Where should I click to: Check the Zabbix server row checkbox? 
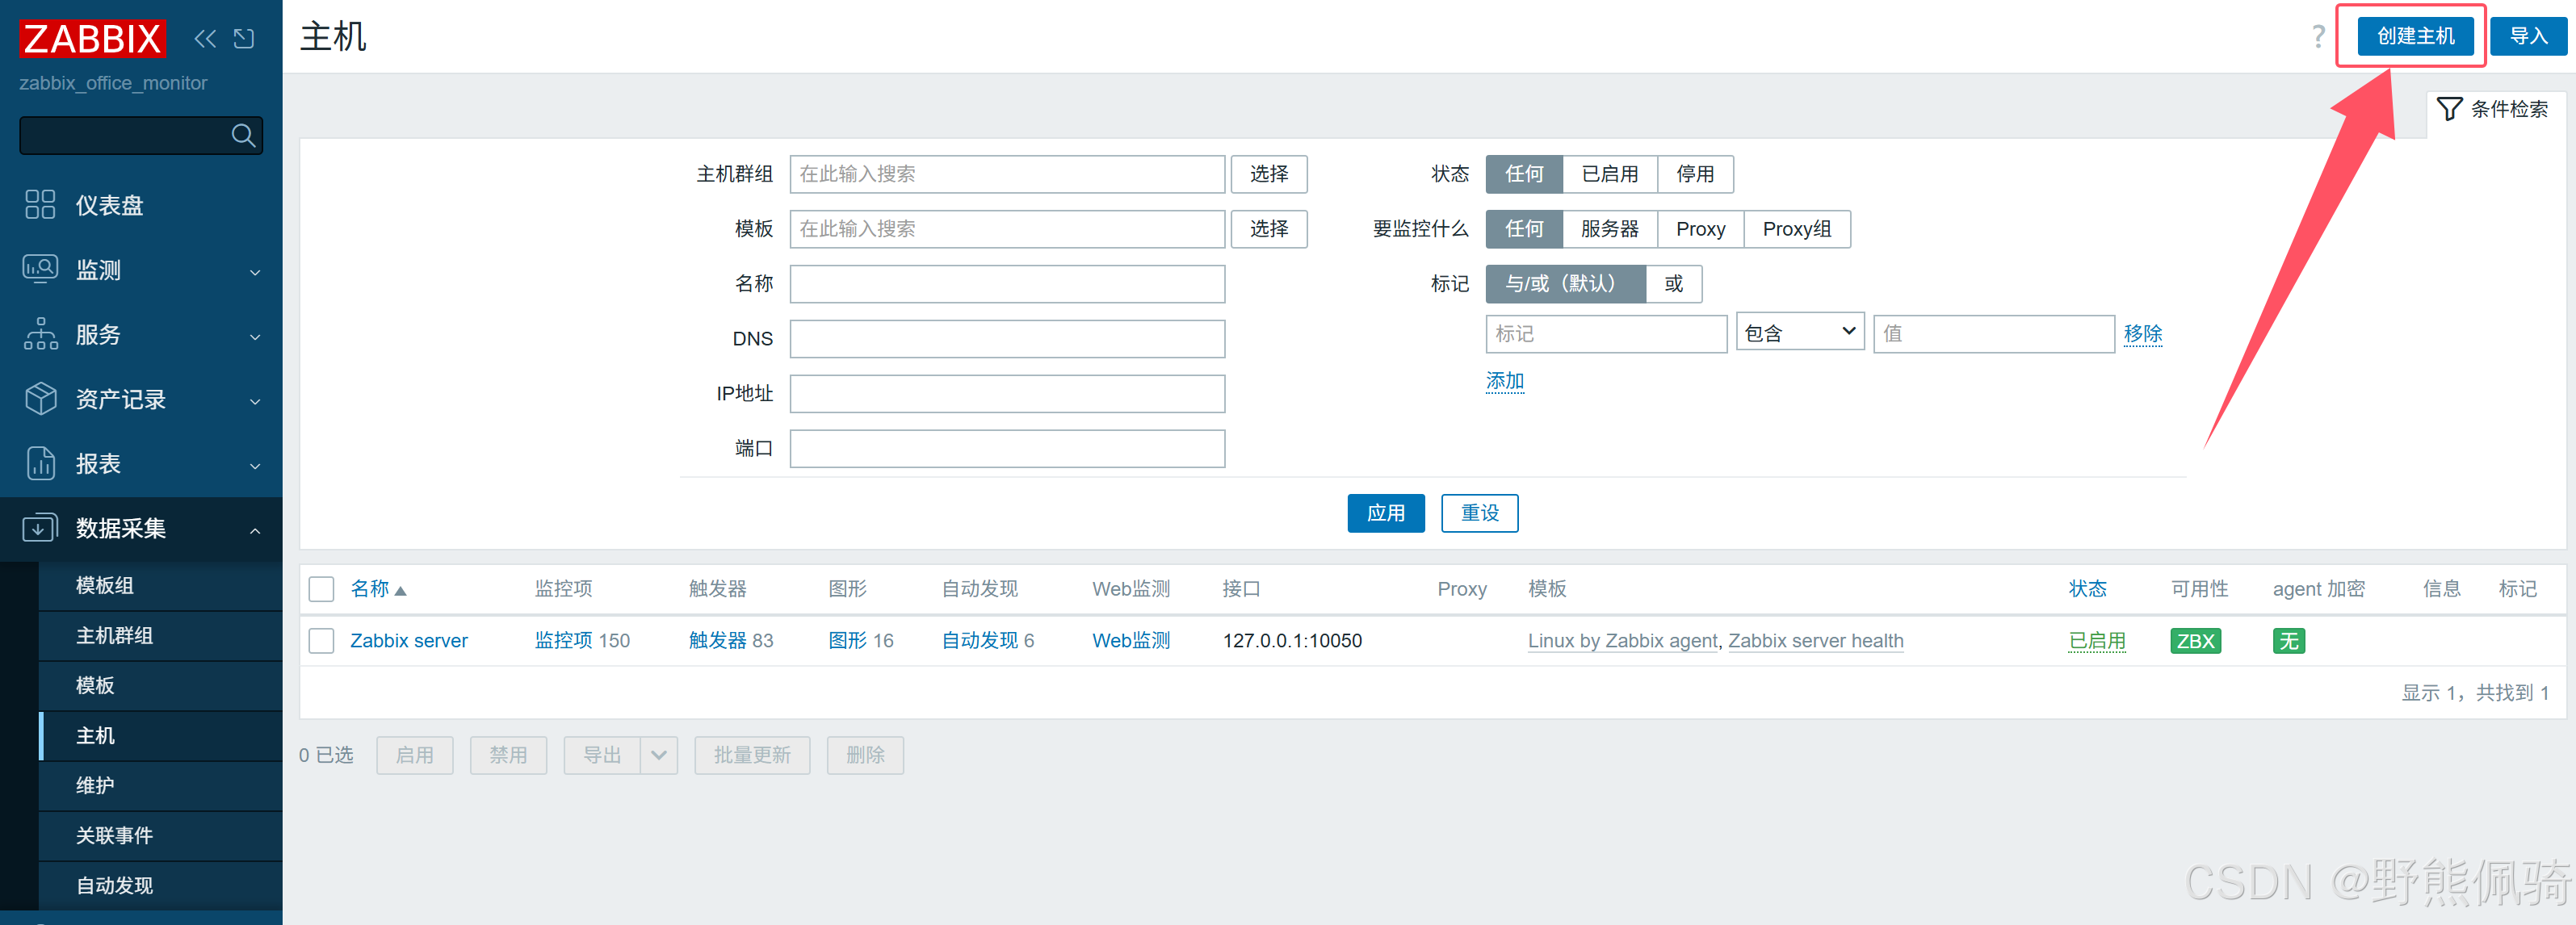tap(321, 641)
